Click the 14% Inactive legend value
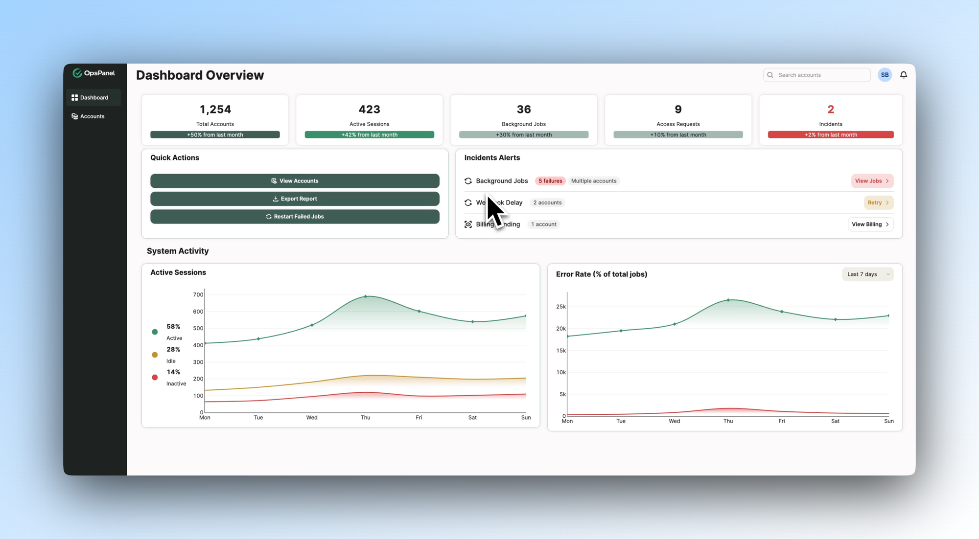 click(173, 372)
